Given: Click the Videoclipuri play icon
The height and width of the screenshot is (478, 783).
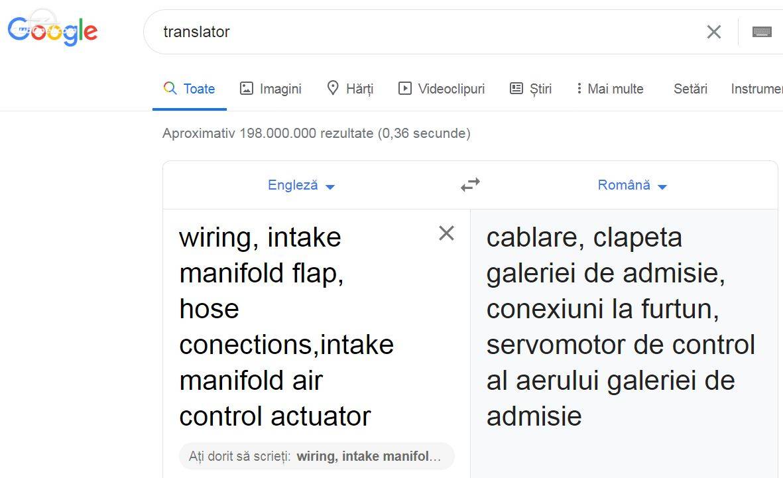Looking at the screenshot, I should (x=405, y=88).
